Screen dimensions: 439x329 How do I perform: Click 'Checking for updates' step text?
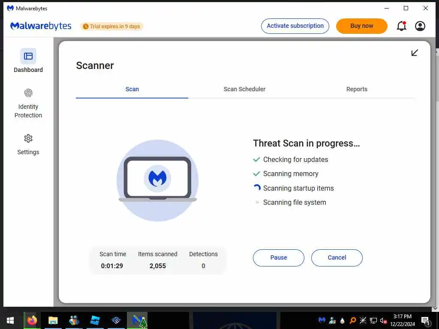296,159
